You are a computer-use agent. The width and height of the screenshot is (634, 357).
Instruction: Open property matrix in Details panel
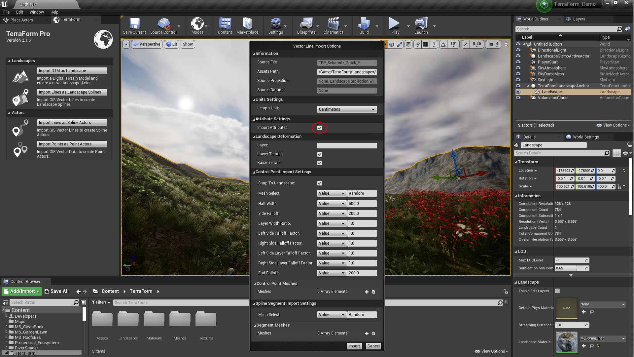coord(616,153)
